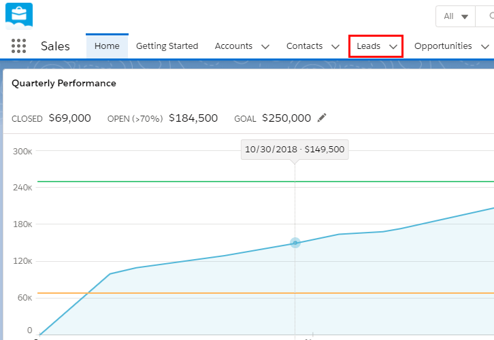Viewport: 494px width, 340px height.
Task: Click the chart data point marker
Action: (295, 243)
